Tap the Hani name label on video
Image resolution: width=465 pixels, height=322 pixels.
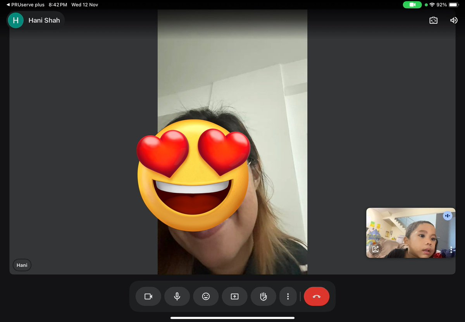coord(22,265)
